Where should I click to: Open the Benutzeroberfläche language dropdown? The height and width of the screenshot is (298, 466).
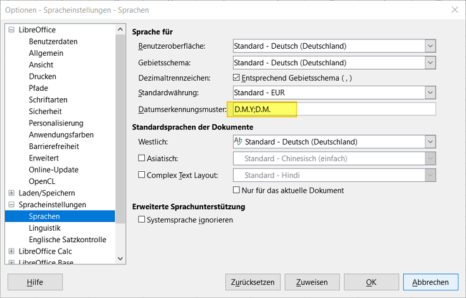(430, 46)
